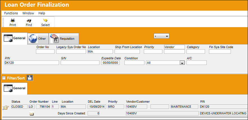
Task: Expand the All condition dropdown
Action: (x=182, y=63)
